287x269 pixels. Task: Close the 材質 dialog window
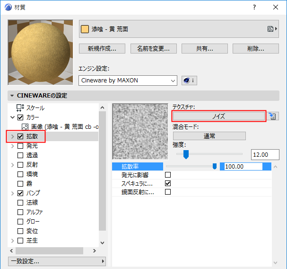pos(276,7)
